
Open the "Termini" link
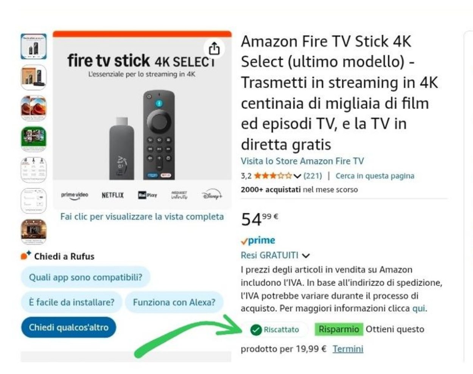point(348,349)
